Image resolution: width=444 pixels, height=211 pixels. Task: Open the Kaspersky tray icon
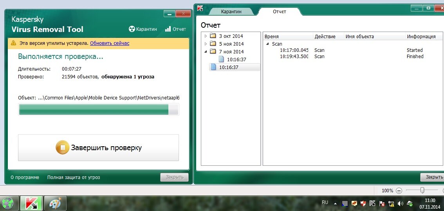[373, 203]
